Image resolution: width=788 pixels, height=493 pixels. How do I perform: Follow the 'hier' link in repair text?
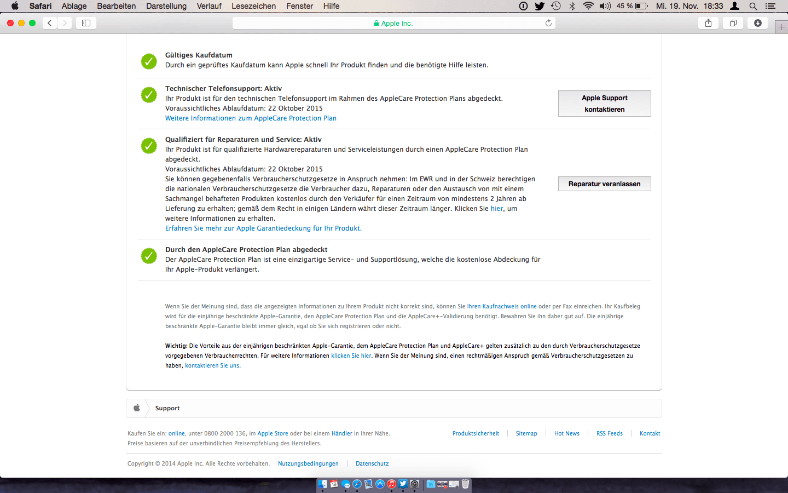pyautogui.click(x=497, y=209)
